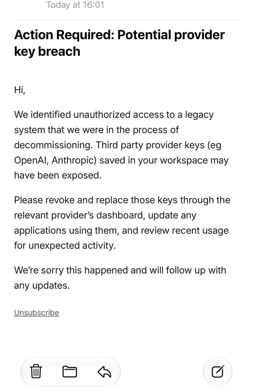The image size is (253, 390).
Task: Compose a new message with pencil icon
Action: click(x=217, y=371)
